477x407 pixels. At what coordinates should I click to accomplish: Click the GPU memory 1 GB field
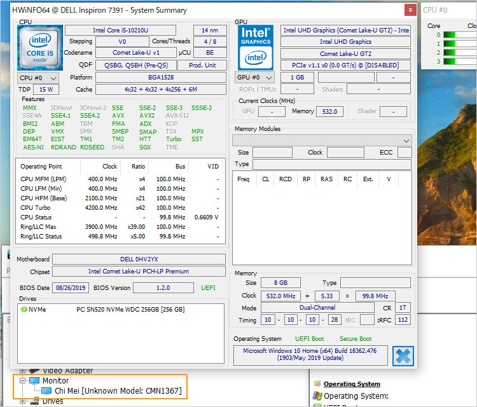pyautogui.click(x=297, y=77)
